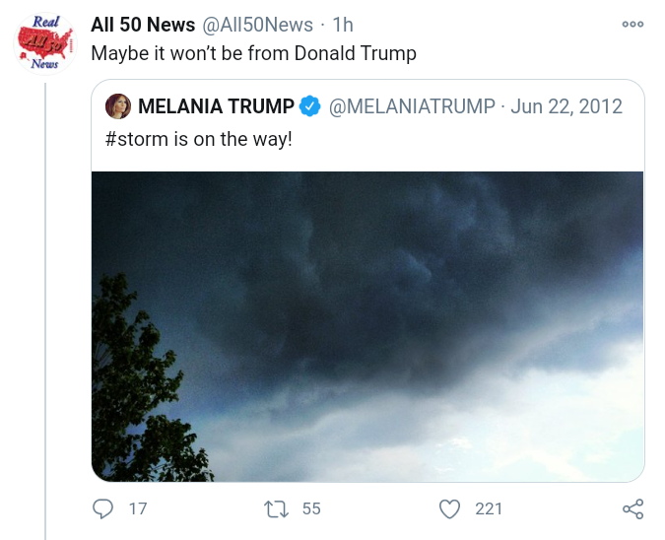Open the @All50News handle link
Viewport: 665px width, 540px height.
point(258,25)
